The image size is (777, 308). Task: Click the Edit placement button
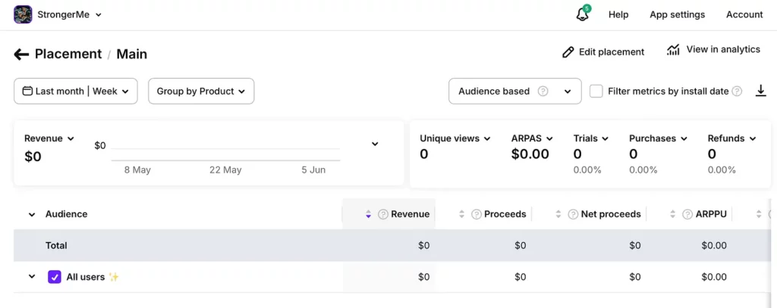[x=603, y=52]
